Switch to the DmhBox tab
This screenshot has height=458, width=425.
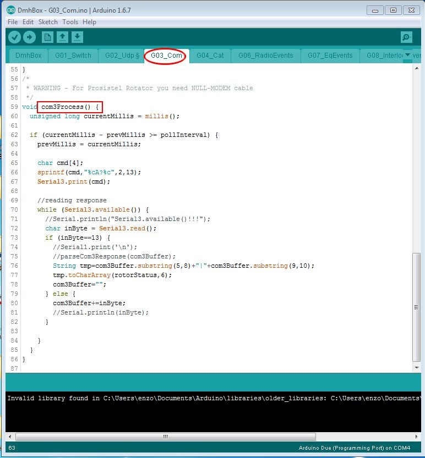(x=29, y=56)
